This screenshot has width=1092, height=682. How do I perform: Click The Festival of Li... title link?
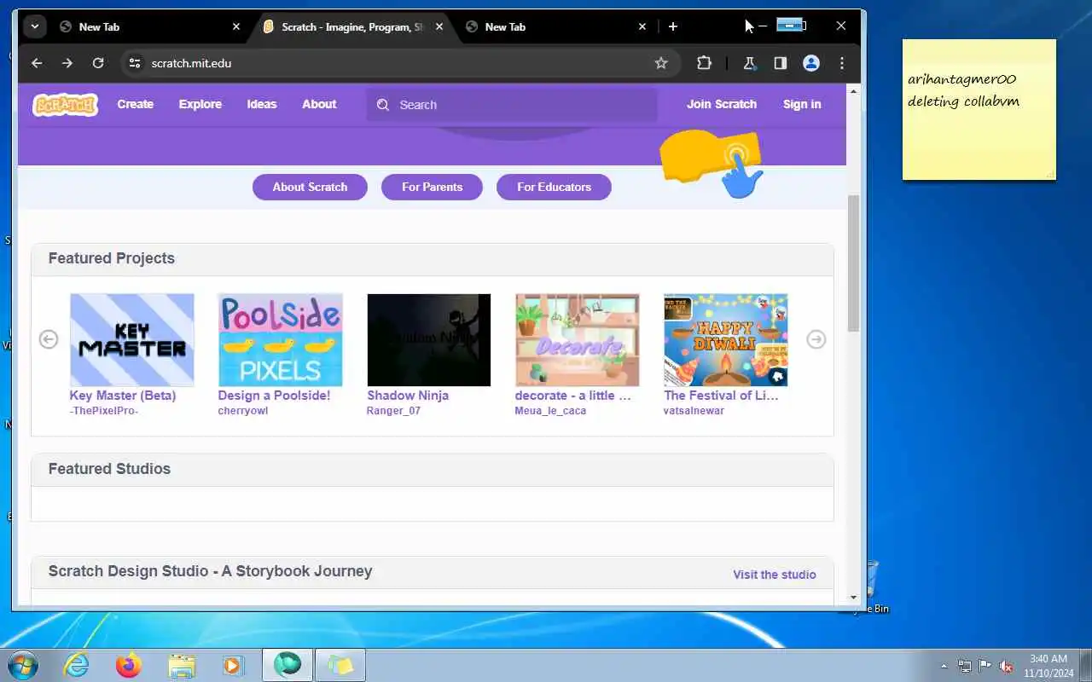pyautogui.click(x=722, y=396)
